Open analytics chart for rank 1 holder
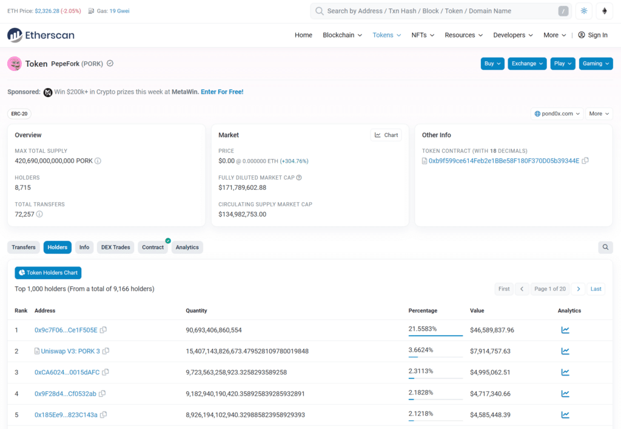 click(565, 330)
